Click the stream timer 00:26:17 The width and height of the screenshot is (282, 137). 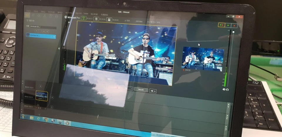click(x=90, y=18)
